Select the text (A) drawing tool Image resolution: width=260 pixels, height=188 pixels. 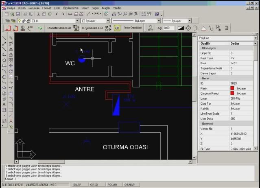coord(4,105)
